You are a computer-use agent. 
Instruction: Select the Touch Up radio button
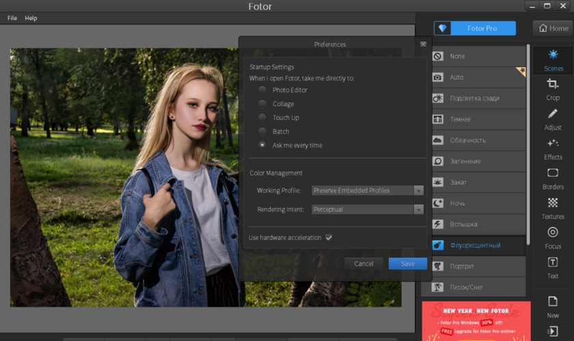[262, 118]
